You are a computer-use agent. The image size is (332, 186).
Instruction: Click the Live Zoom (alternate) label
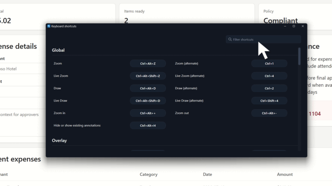pyautogui.click(x=190, y=76)
